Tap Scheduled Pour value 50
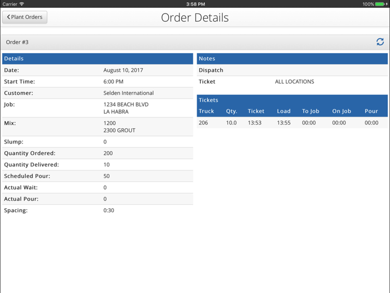 [106, 176]
